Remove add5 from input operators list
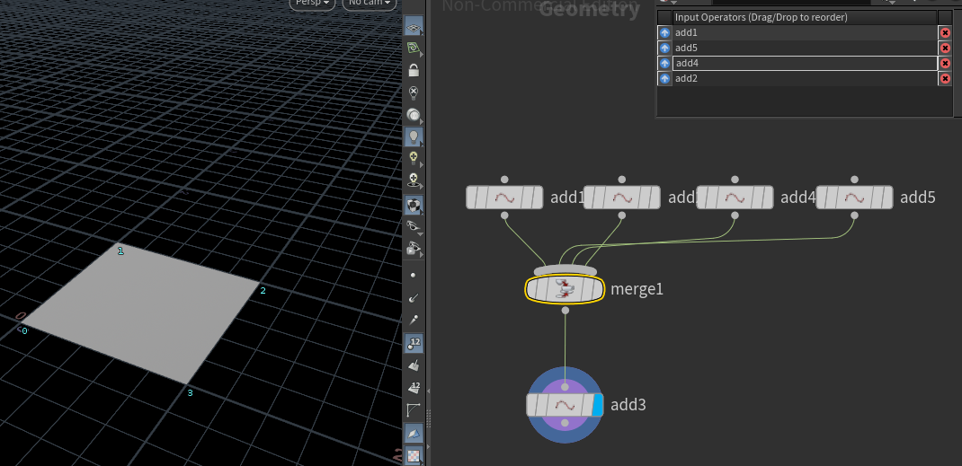This screenshot has height=466, width=962. pos(945,48)
